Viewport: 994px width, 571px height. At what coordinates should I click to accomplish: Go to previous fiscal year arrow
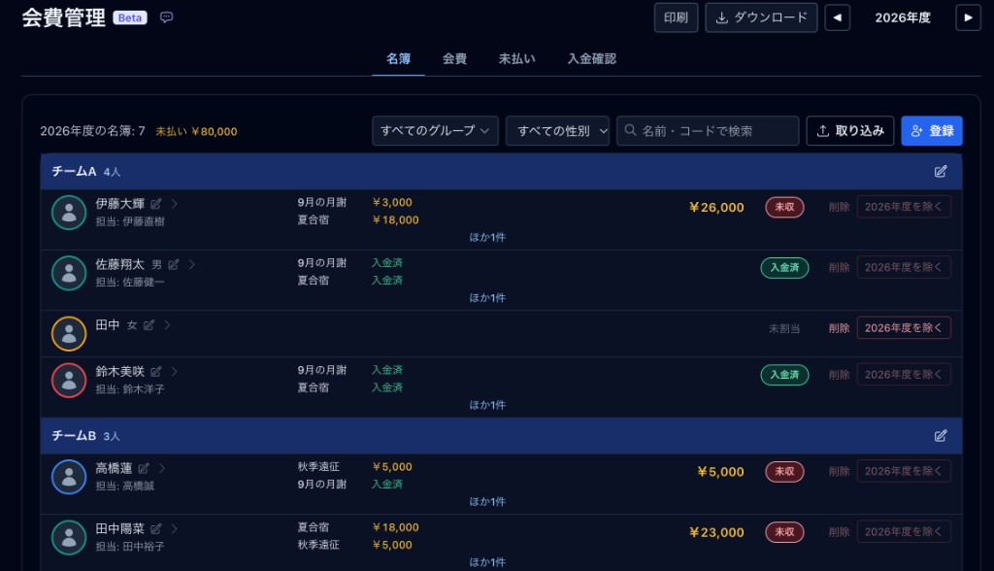[838, 17]
